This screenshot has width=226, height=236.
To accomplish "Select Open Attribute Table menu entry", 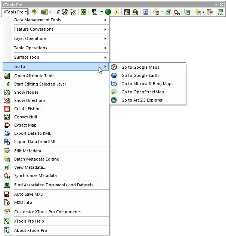I will tap(56, 76).
